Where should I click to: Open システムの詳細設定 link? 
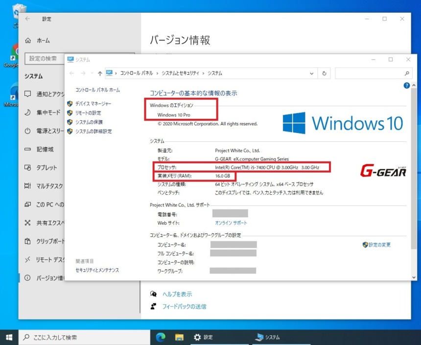point(94,131)
